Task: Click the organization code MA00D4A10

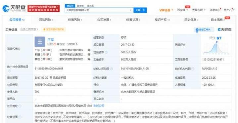Action: pyautogui.click(x=210, y=69)
